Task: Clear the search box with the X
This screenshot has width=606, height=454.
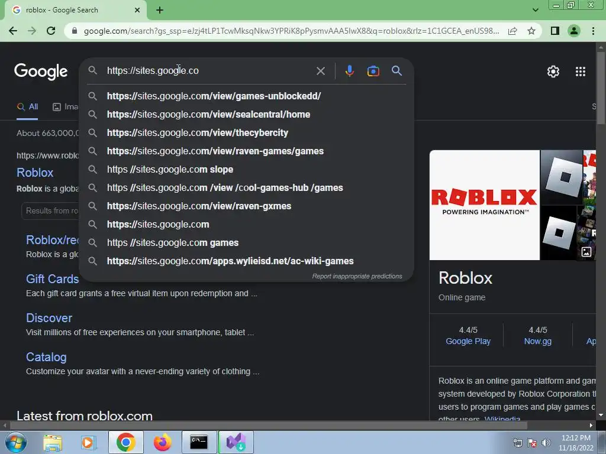Action: (x=320, y=71)
